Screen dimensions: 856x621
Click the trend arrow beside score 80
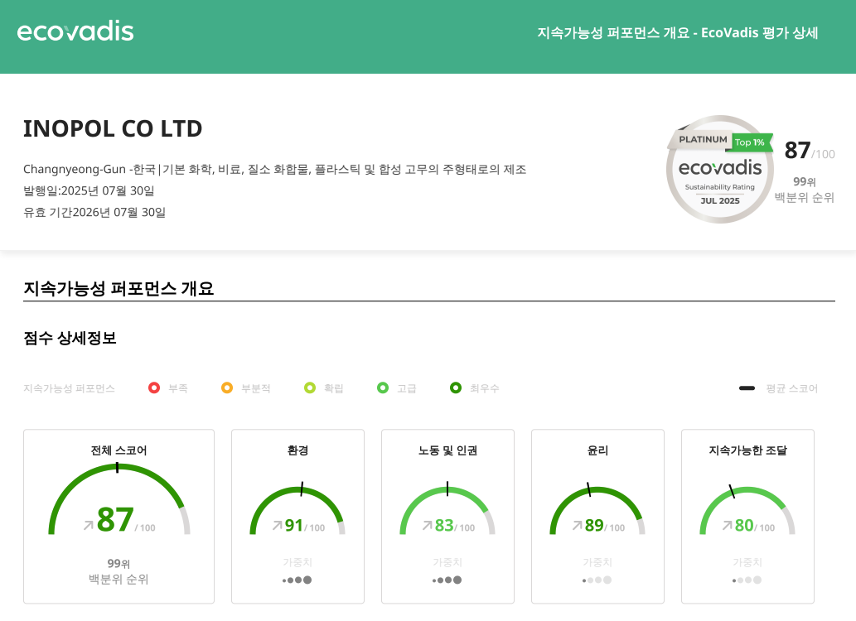pyautogui.click(x=728, y=526)
